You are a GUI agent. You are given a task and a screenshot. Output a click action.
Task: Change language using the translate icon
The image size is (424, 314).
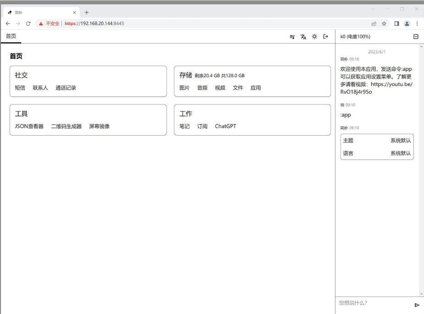point(303,37)
